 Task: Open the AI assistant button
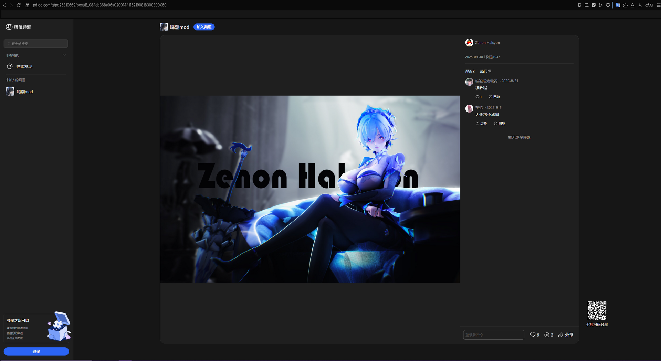coord(649,5)
